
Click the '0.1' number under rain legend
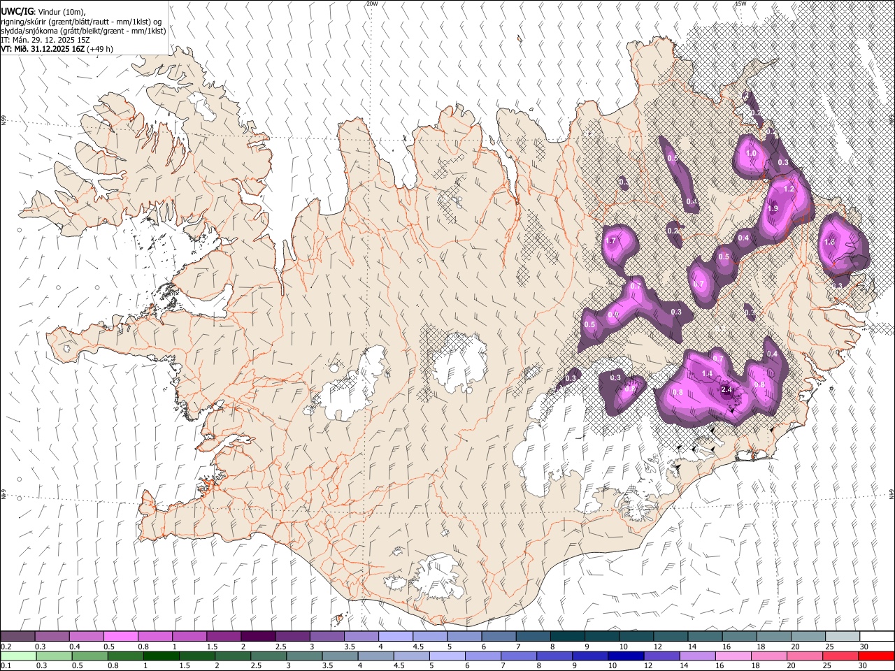click(6, 666)
